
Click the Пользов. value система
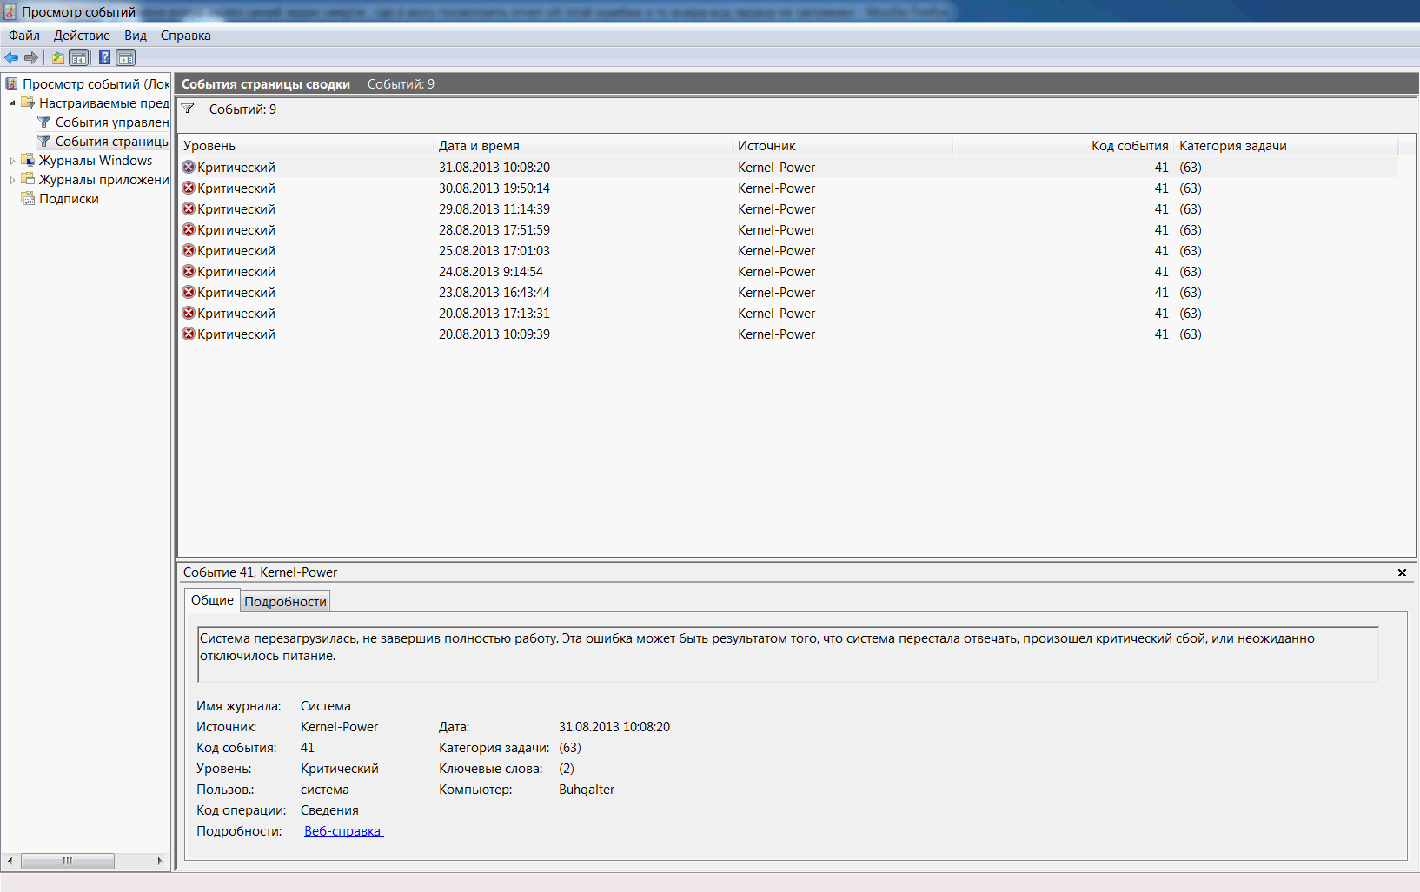(x=325, y=790)
